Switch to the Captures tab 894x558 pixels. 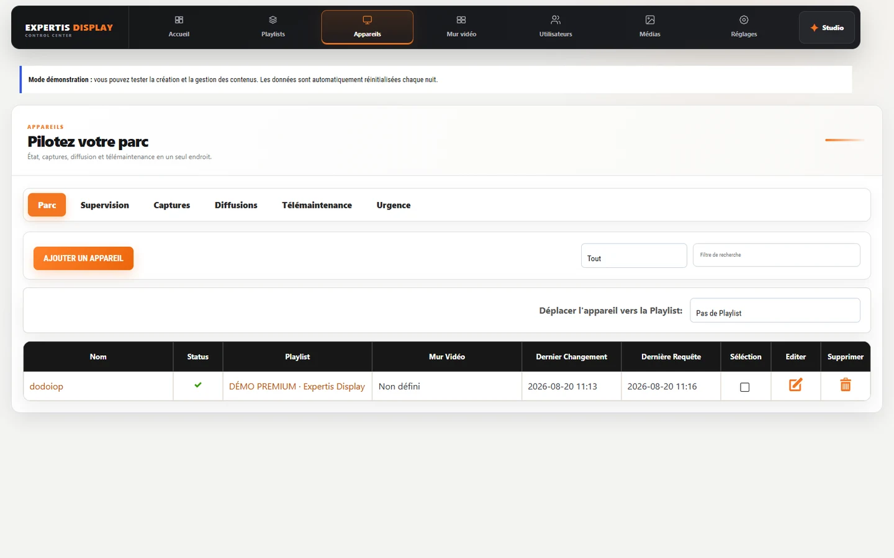click(x=172, y=205)
